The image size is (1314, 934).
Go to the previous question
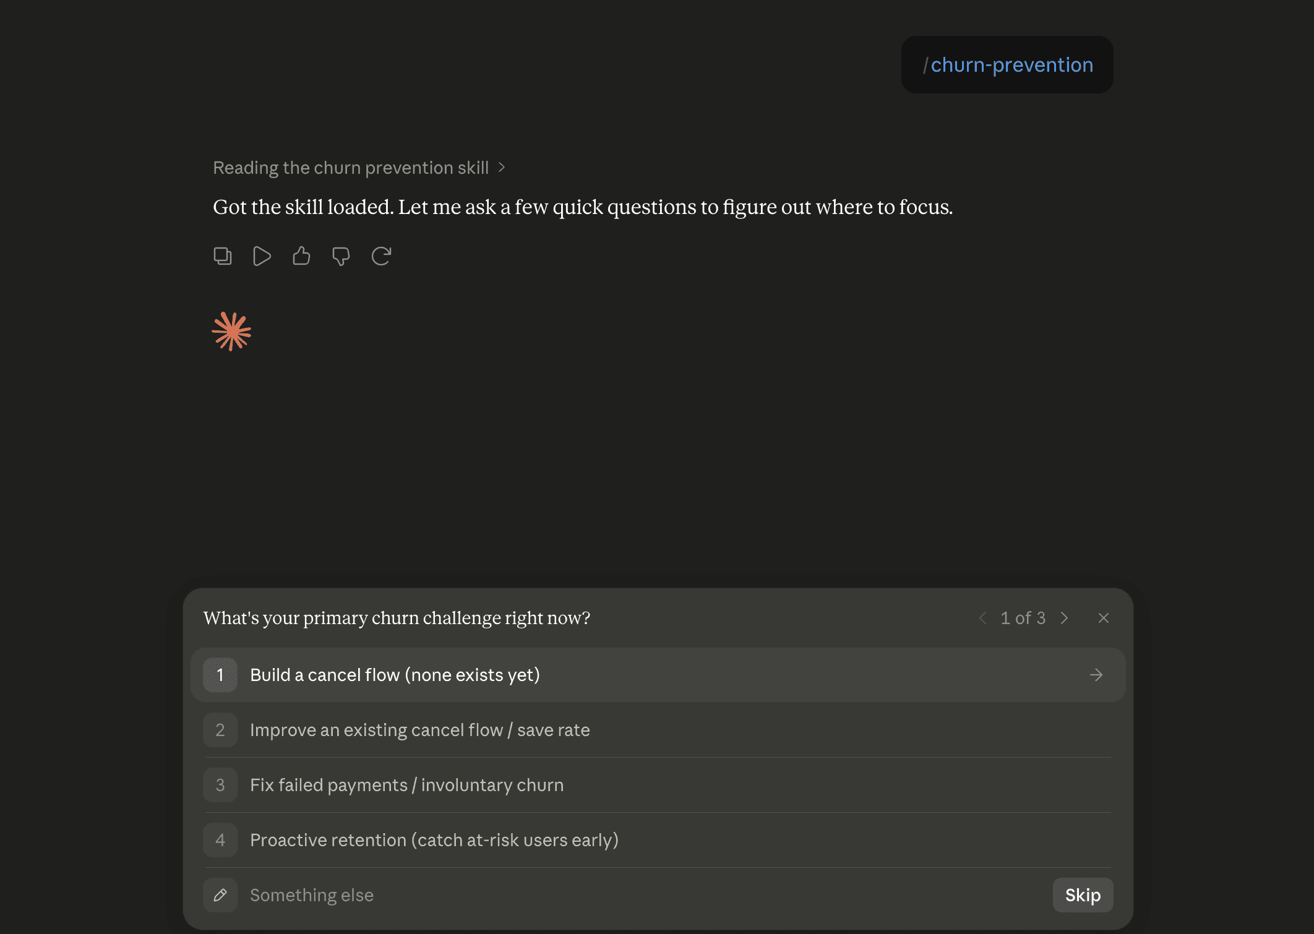click(982, 618)
